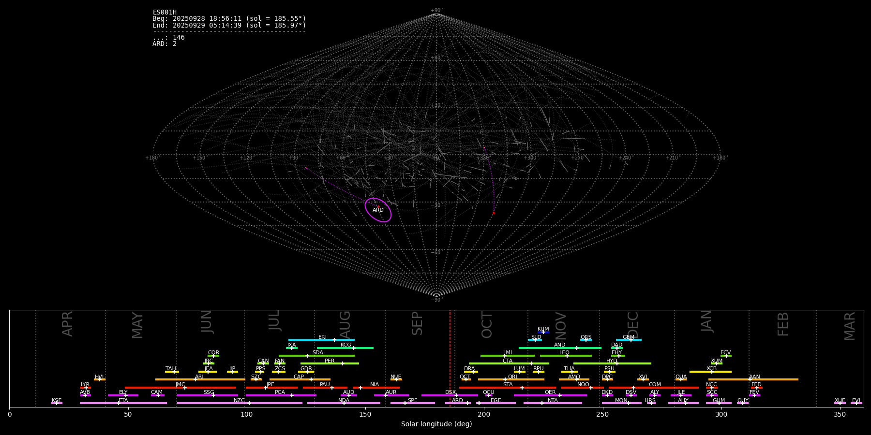Select the pink NZC shower bar
This screenshot has width=871, height=435.
coord(239,403)
